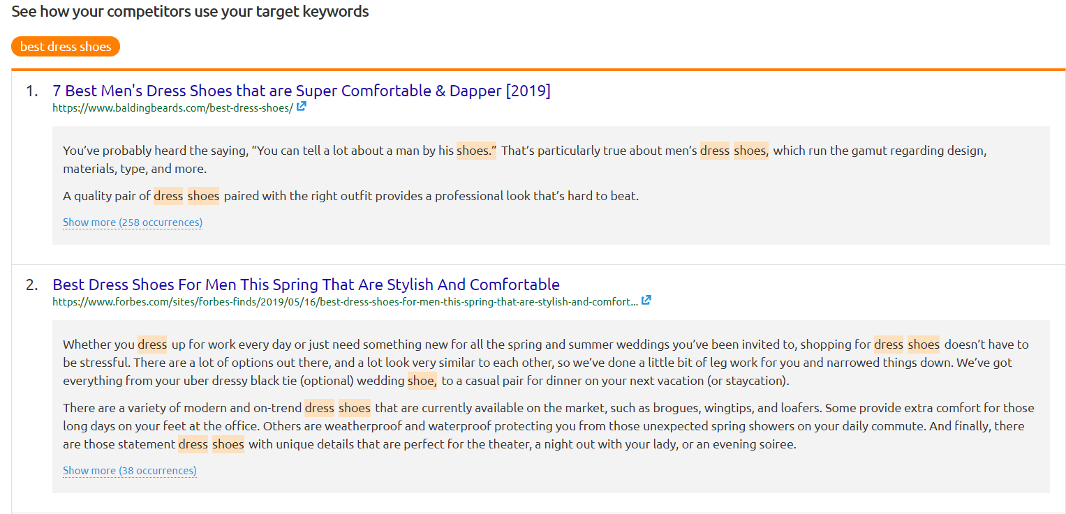Click the forbes.com URL text
The width and height of the screenshot is (1066, 514).
[345, 302]
